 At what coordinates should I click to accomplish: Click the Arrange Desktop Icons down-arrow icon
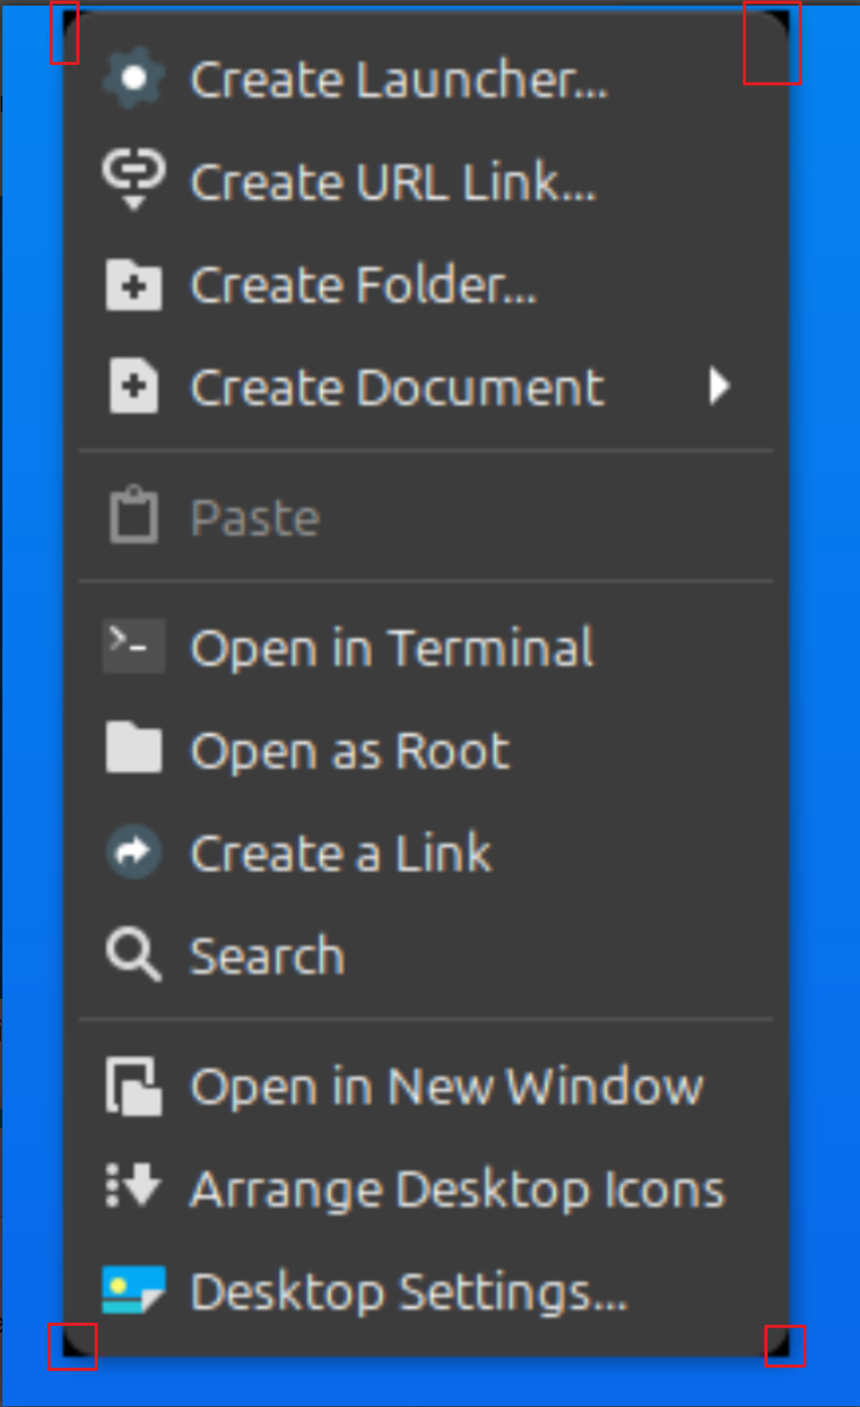pos(133,1186)
